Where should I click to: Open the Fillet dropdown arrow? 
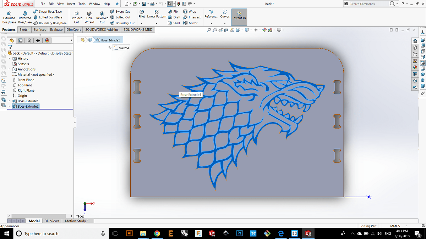click(x=142, y=23)
